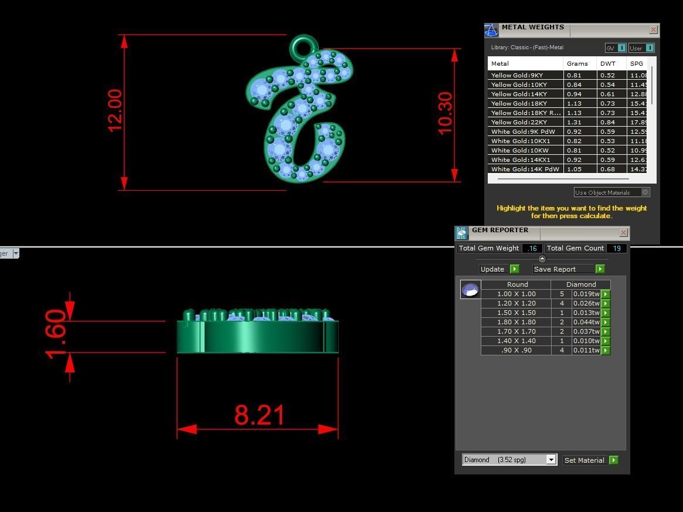Click the SPG column header
The image size is (683, 512).
637,63
